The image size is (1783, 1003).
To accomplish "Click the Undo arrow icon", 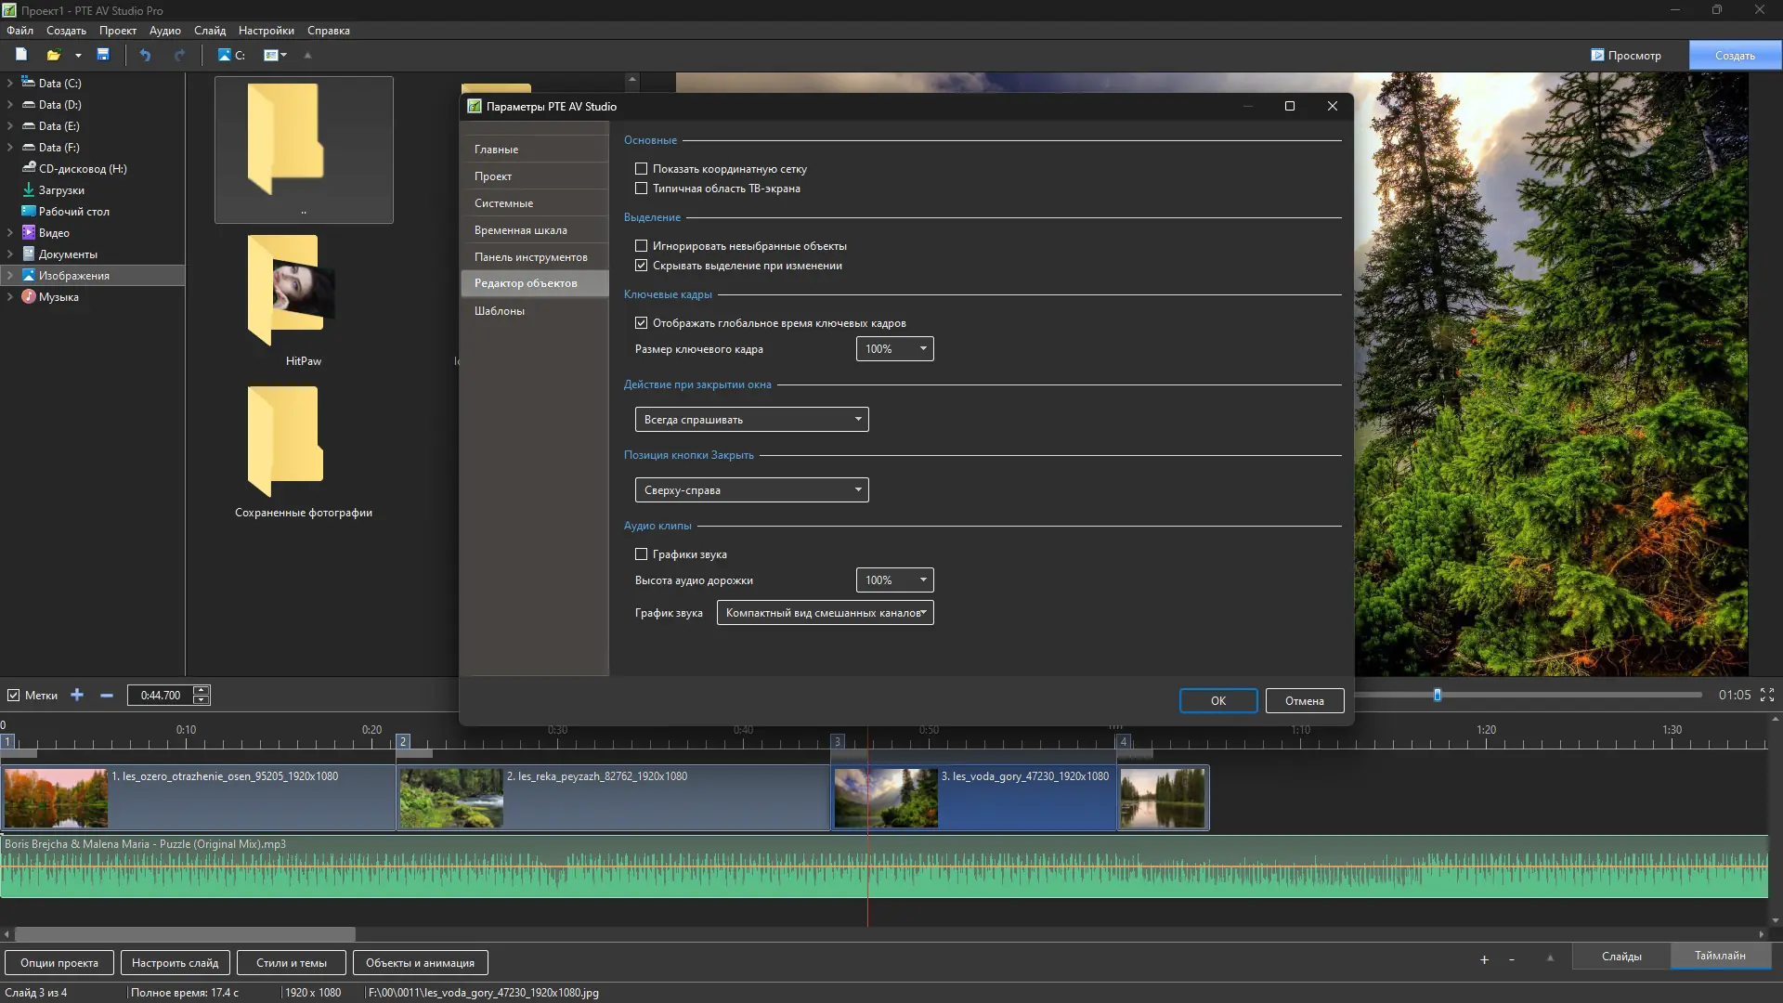I will point(145,55).
